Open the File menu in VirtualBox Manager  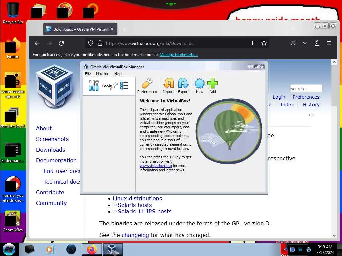88,74
